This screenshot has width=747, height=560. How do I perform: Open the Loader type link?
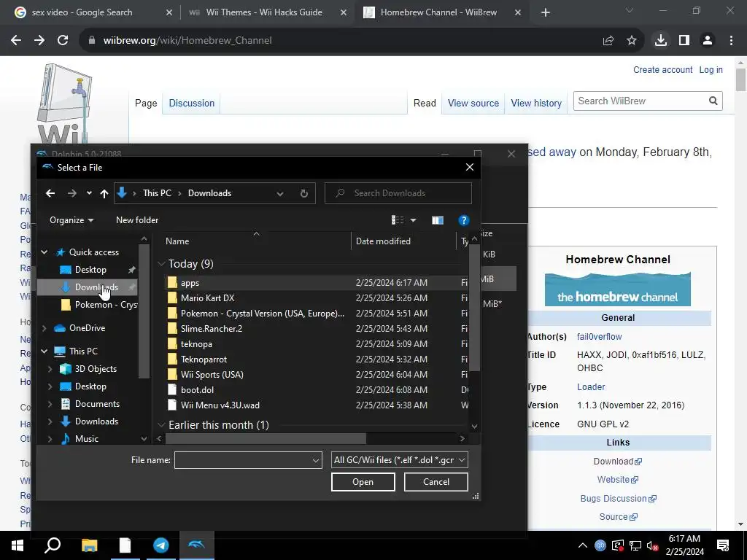tap(591, 387)
